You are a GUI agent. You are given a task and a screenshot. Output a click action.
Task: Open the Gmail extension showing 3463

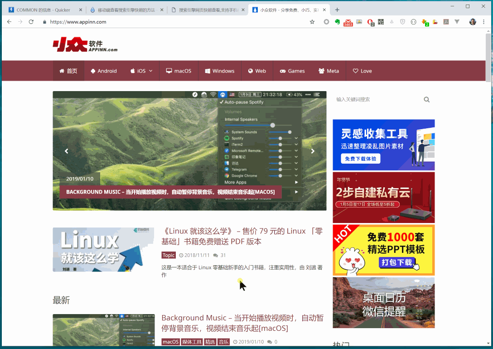[x=348, y=22]
